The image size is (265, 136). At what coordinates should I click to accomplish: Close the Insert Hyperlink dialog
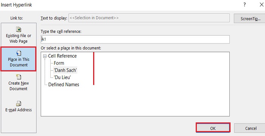click(x=262, y=5)
